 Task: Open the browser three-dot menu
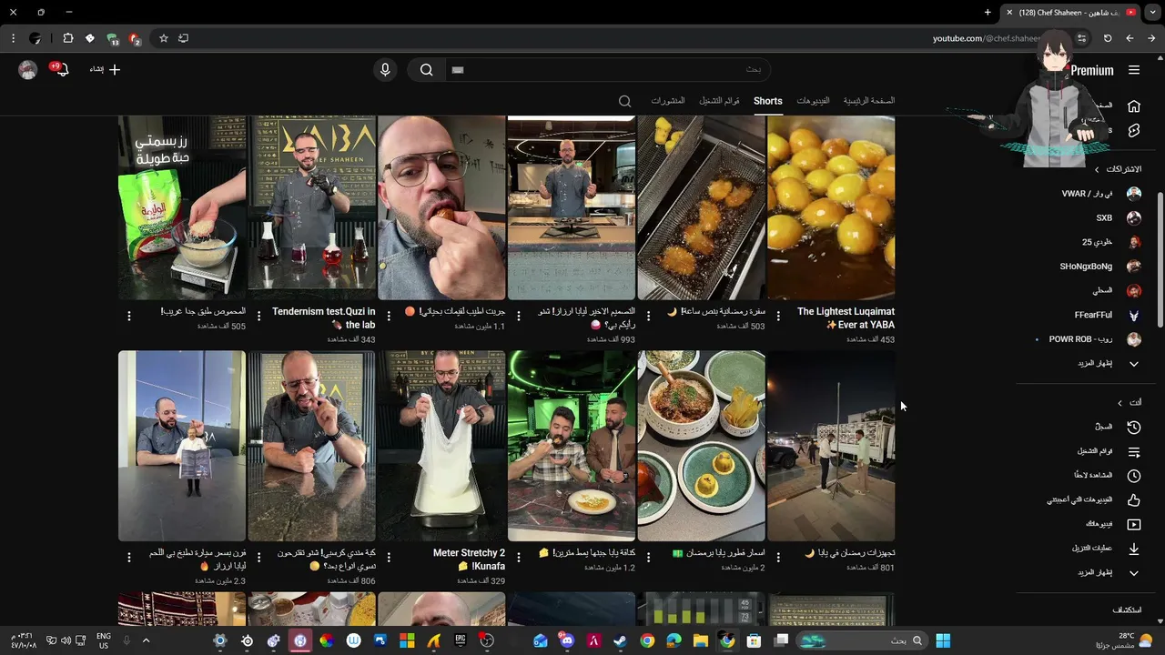pos(13,38)
